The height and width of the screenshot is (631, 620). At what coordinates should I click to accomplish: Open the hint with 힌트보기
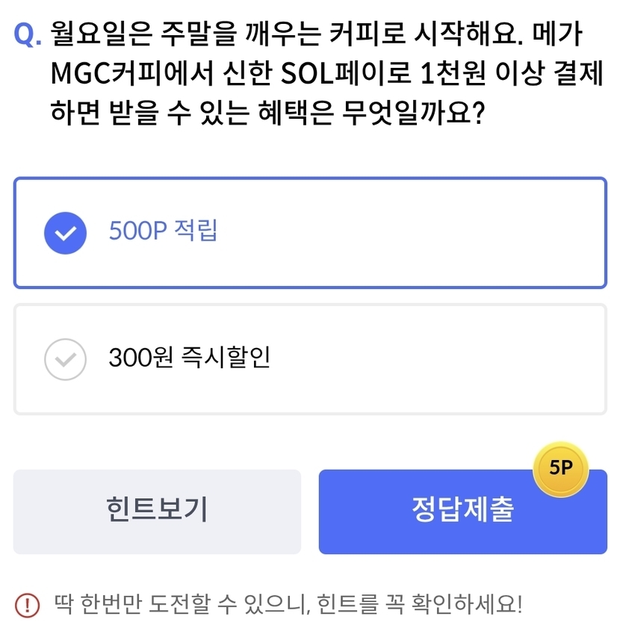coord(157,512)
